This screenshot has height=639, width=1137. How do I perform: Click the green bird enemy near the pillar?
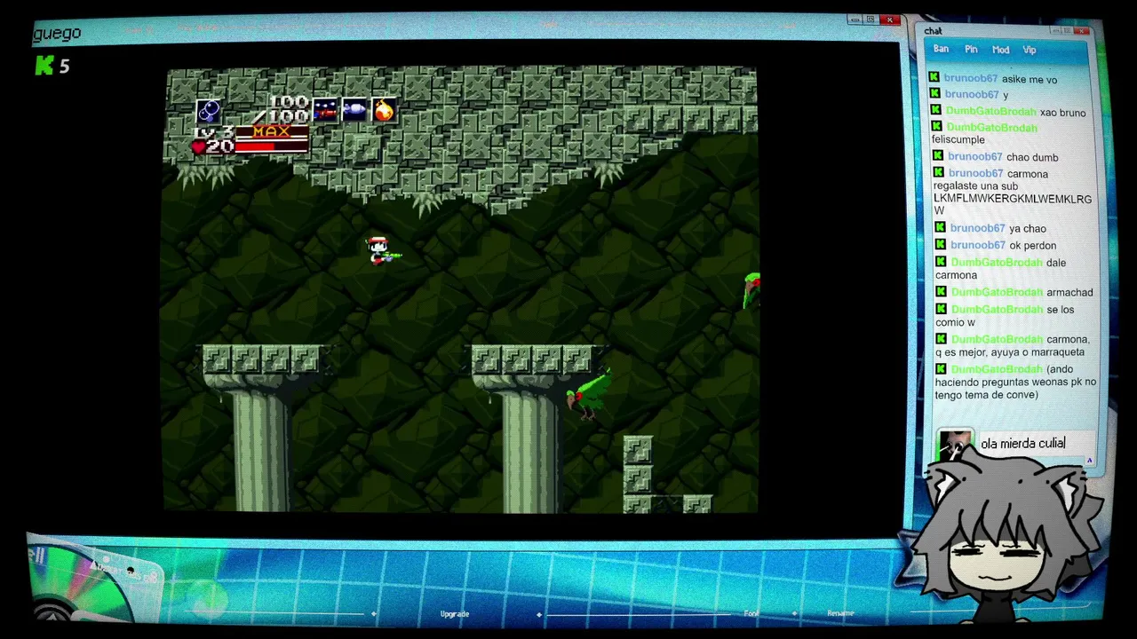tap(588, 395)
